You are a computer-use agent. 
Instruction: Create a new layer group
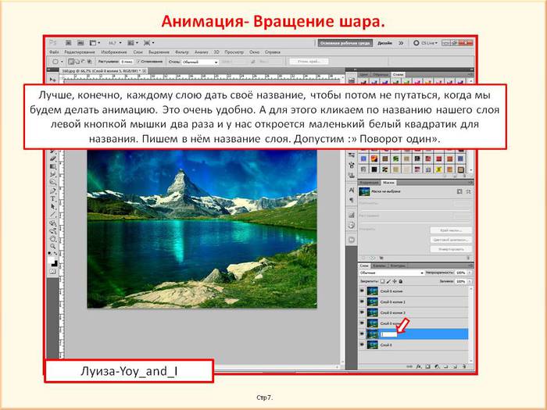446,366
